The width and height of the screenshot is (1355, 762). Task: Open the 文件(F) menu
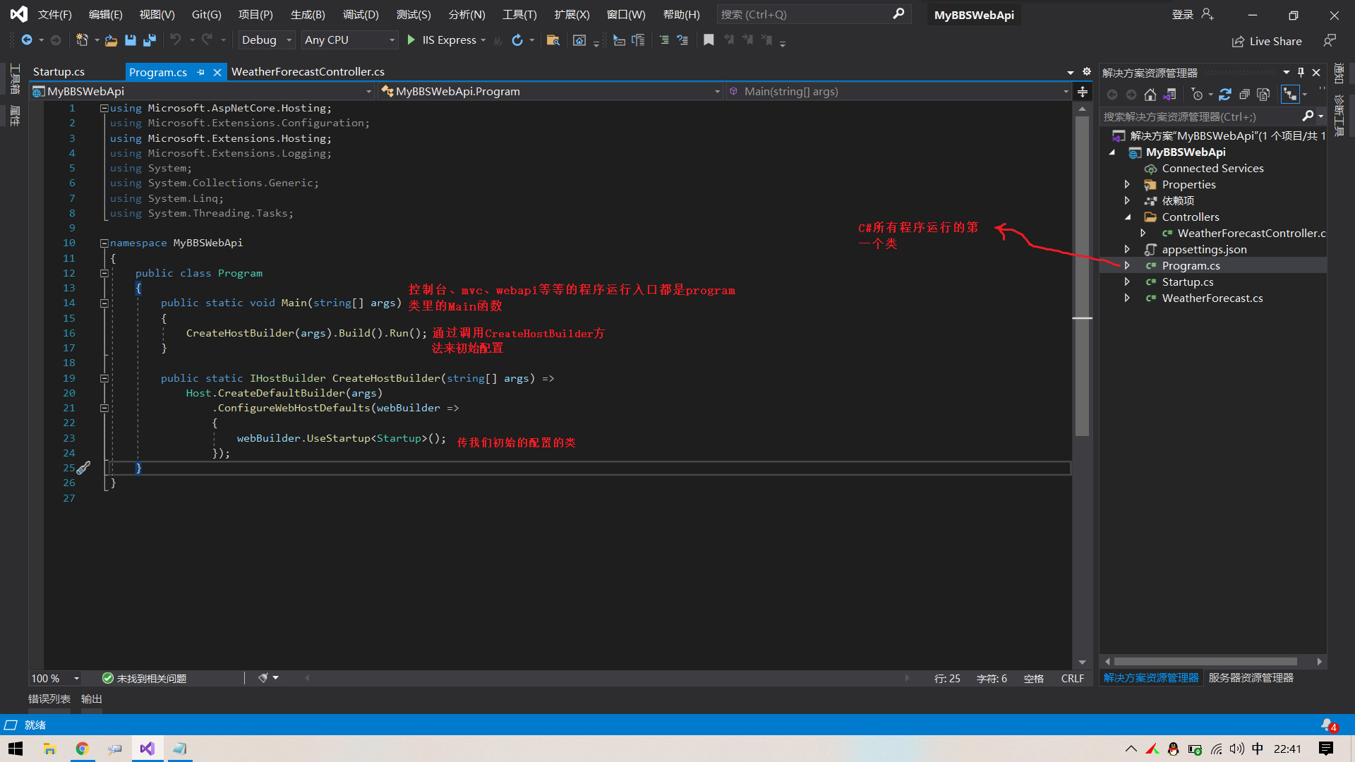(x=54, y=14)
